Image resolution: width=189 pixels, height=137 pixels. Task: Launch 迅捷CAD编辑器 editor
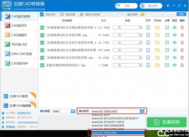click(19, 105)
